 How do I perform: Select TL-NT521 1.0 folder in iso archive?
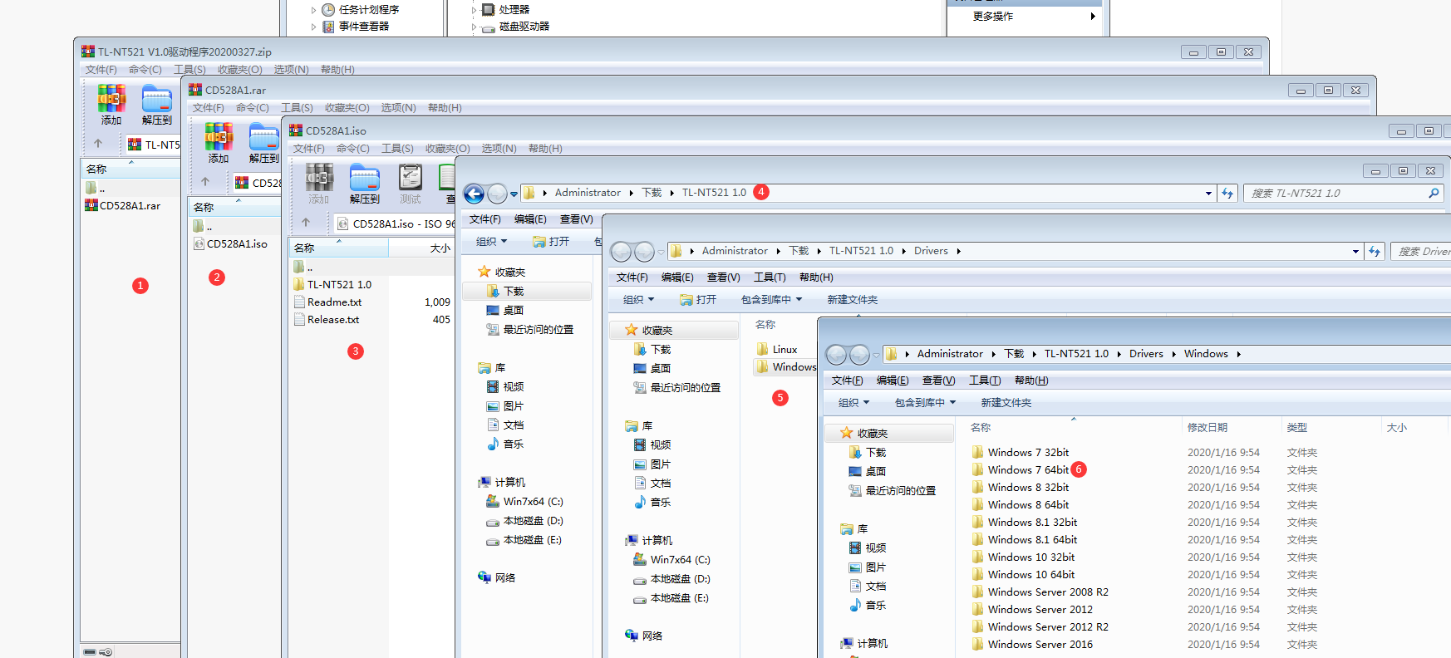(x=332, y=284)
